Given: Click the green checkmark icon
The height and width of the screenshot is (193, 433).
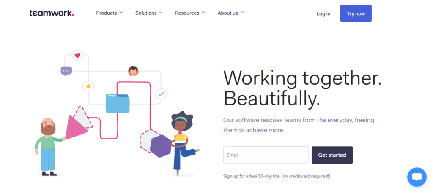Looking at the screenshot, I should point(161,94).
